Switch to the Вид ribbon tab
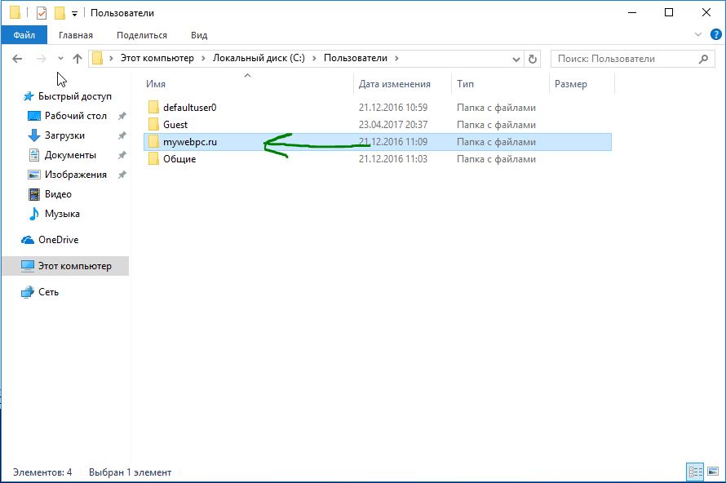 pos(199,35)
